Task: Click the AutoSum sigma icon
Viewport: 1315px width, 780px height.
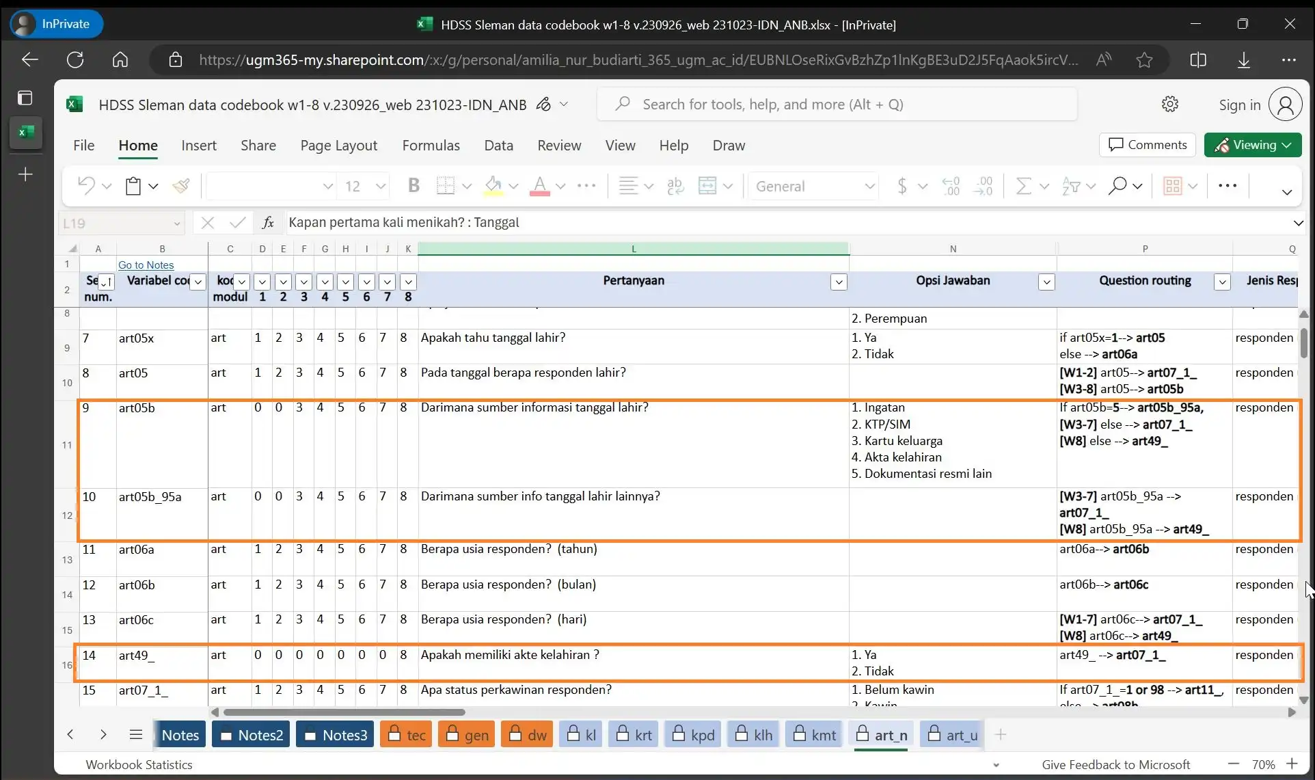Action: point(1023,186)
